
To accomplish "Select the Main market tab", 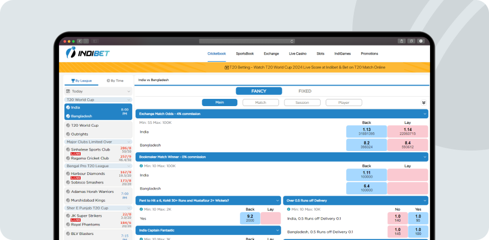I will 219,103.
